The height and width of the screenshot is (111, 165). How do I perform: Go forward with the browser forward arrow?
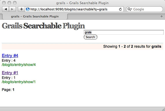pos(12,9)
